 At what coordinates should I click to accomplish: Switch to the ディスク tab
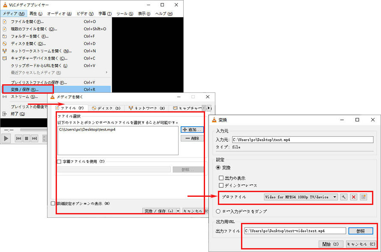click(106, 108)
